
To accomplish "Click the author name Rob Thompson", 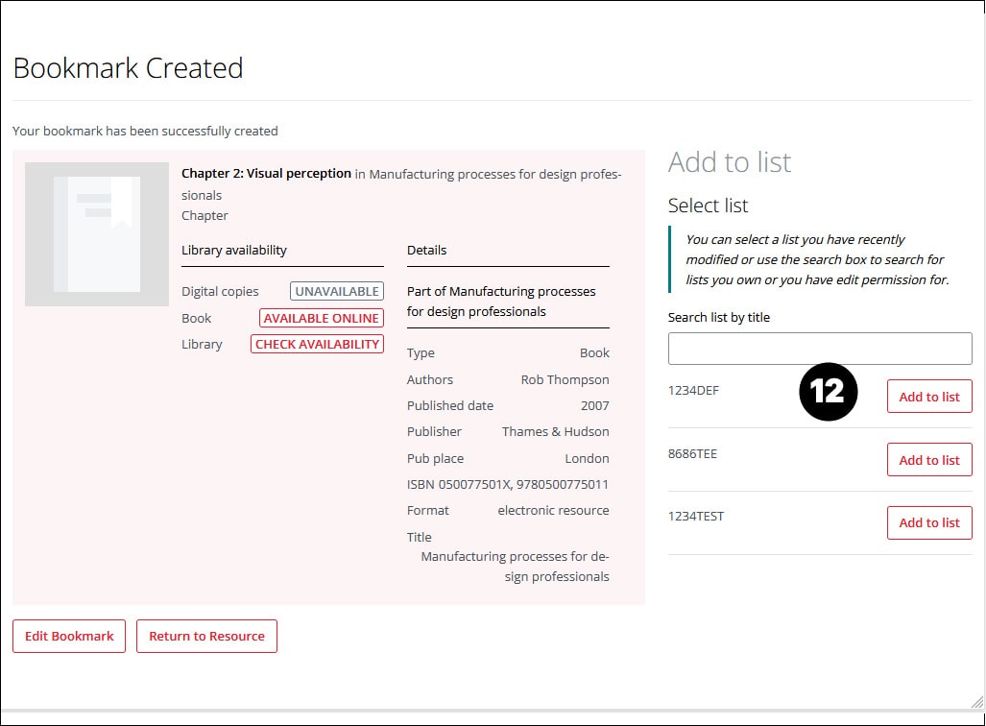I will [x=565, y=379].
